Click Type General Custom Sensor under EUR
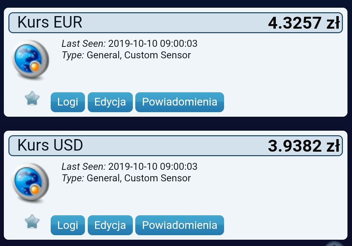352x246 pixels. [x=127, y=55]
